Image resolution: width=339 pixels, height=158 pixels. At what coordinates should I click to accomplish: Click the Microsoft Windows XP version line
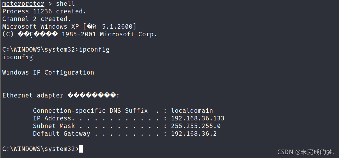click(69, 27)
